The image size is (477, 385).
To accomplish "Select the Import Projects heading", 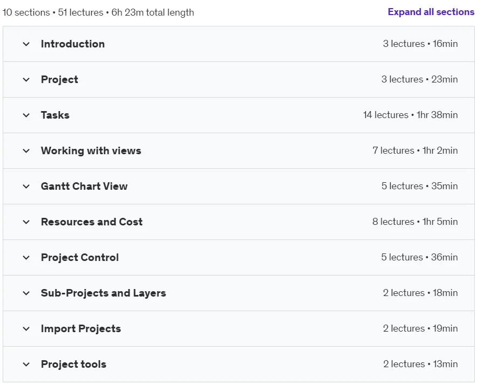I will [81, 328].
